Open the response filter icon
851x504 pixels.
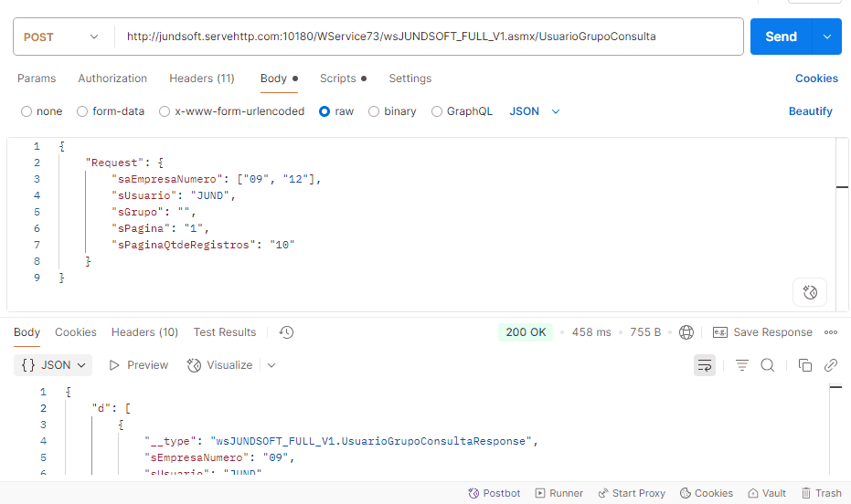click(742, 365)
